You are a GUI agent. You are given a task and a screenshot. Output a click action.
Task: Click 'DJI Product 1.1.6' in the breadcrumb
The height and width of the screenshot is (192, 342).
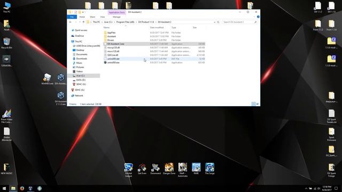146,22
